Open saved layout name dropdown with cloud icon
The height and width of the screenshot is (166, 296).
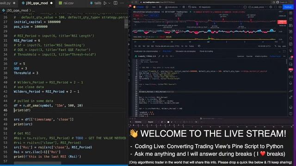258,7
